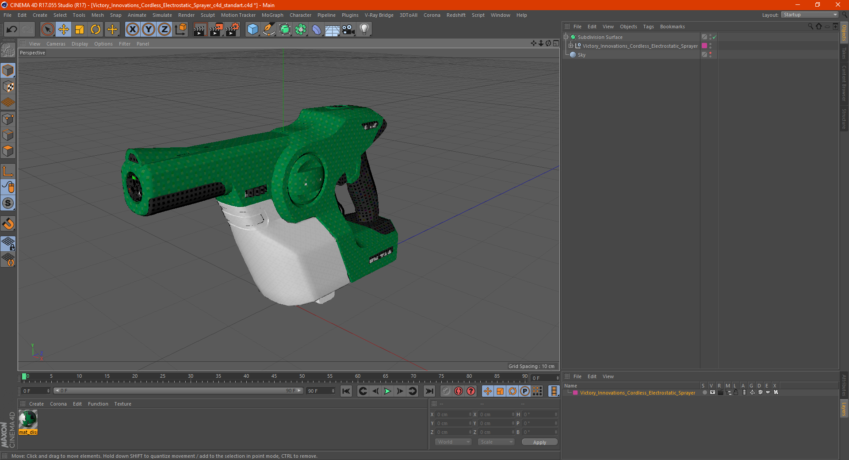Click layer color swatch in Layers manager
Viewport: 849px width, 460px height.
click(x=575, y=392)
